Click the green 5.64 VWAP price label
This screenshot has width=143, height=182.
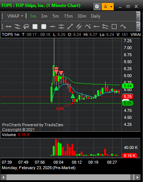click(x=128, y=86)
